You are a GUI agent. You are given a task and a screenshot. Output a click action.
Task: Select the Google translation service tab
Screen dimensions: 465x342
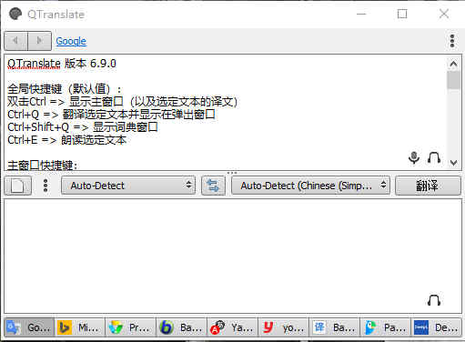[29, 327]
